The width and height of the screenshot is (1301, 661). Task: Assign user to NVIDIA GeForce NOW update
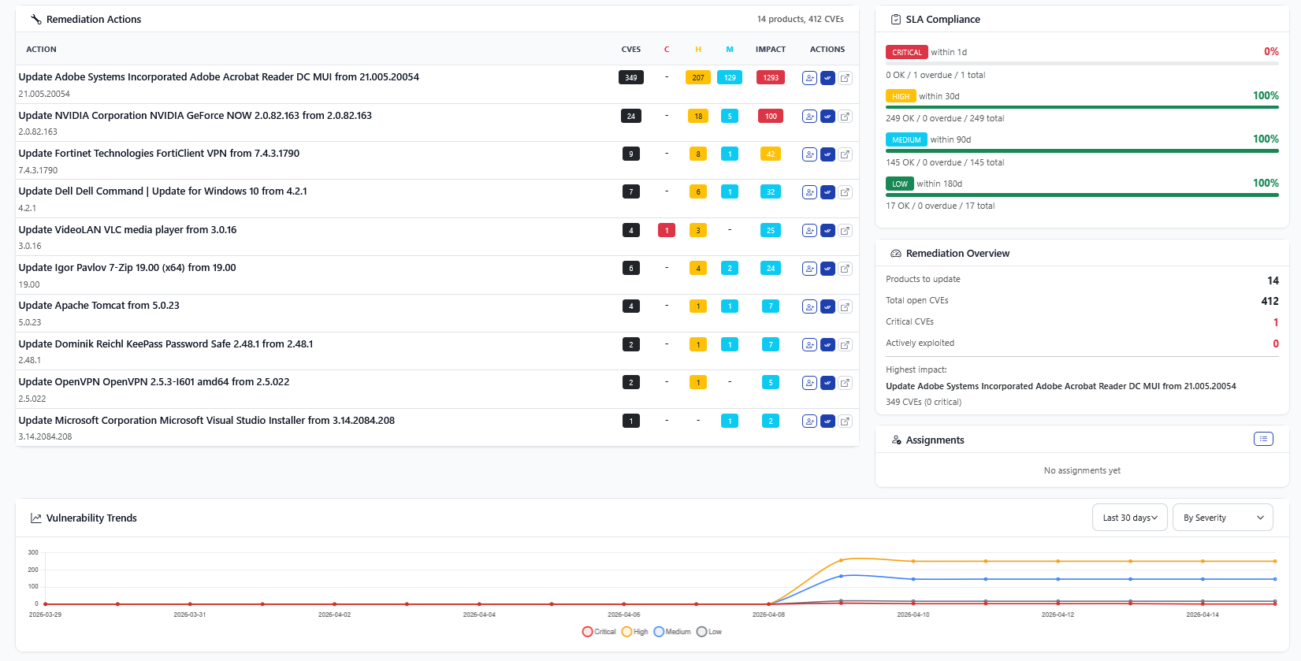tap(809, 116)
